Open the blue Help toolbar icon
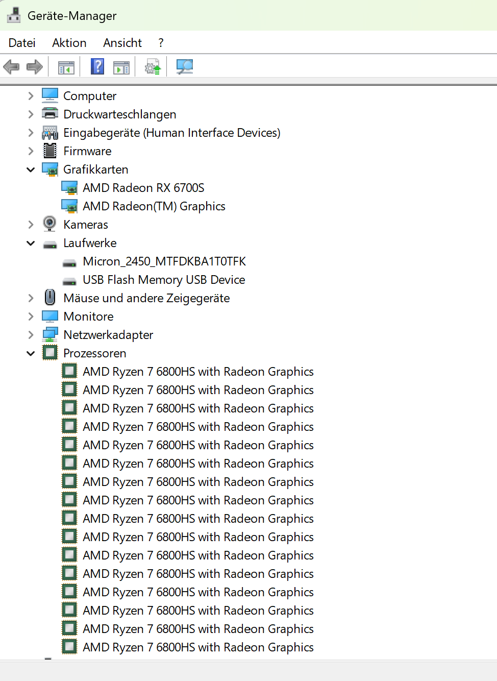Image resolution: width=497 pixels, height=681 pixels. (x=97, y=66)
